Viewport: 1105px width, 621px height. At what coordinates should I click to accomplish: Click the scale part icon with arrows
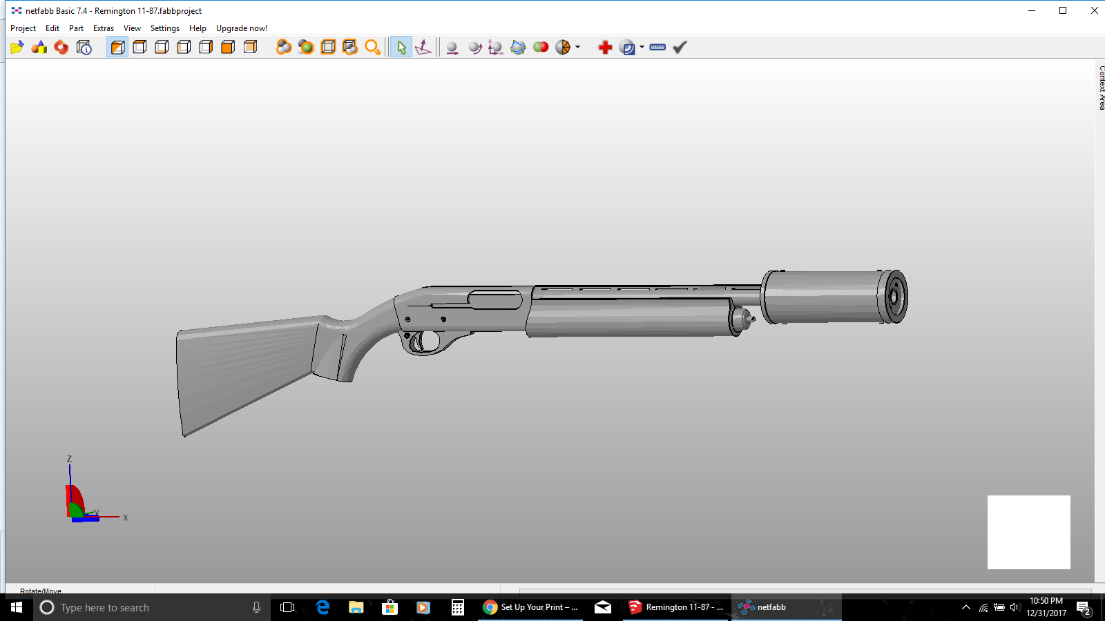495,47
